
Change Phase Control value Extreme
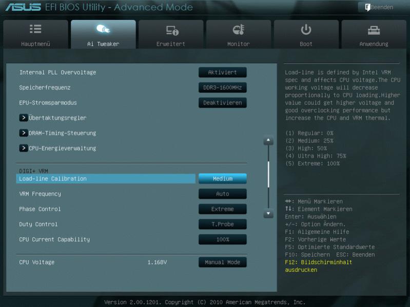pyautogui.click(x=223, y=209)
